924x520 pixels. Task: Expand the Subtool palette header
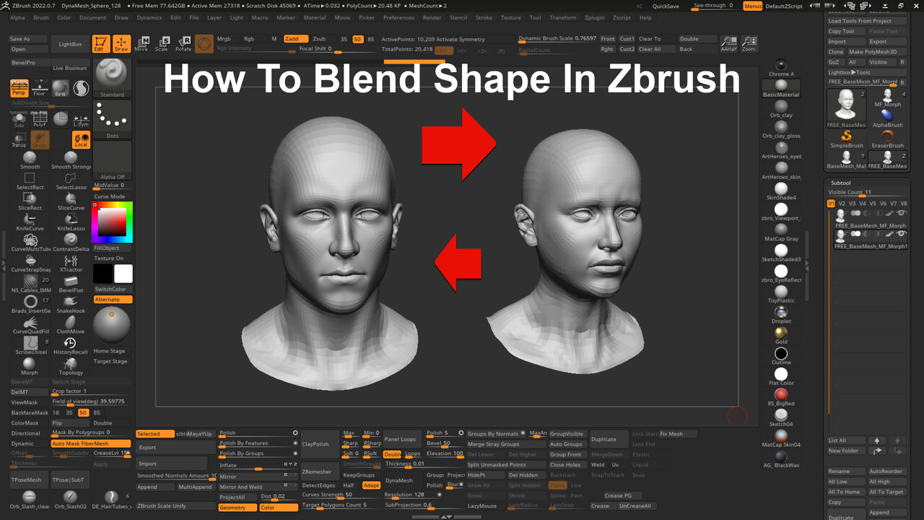841,183
